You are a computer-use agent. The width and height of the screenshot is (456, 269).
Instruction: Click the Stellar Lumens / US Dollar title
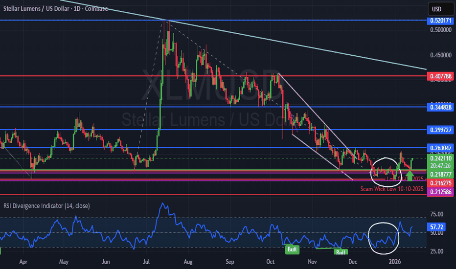click(x=54, y=9)
